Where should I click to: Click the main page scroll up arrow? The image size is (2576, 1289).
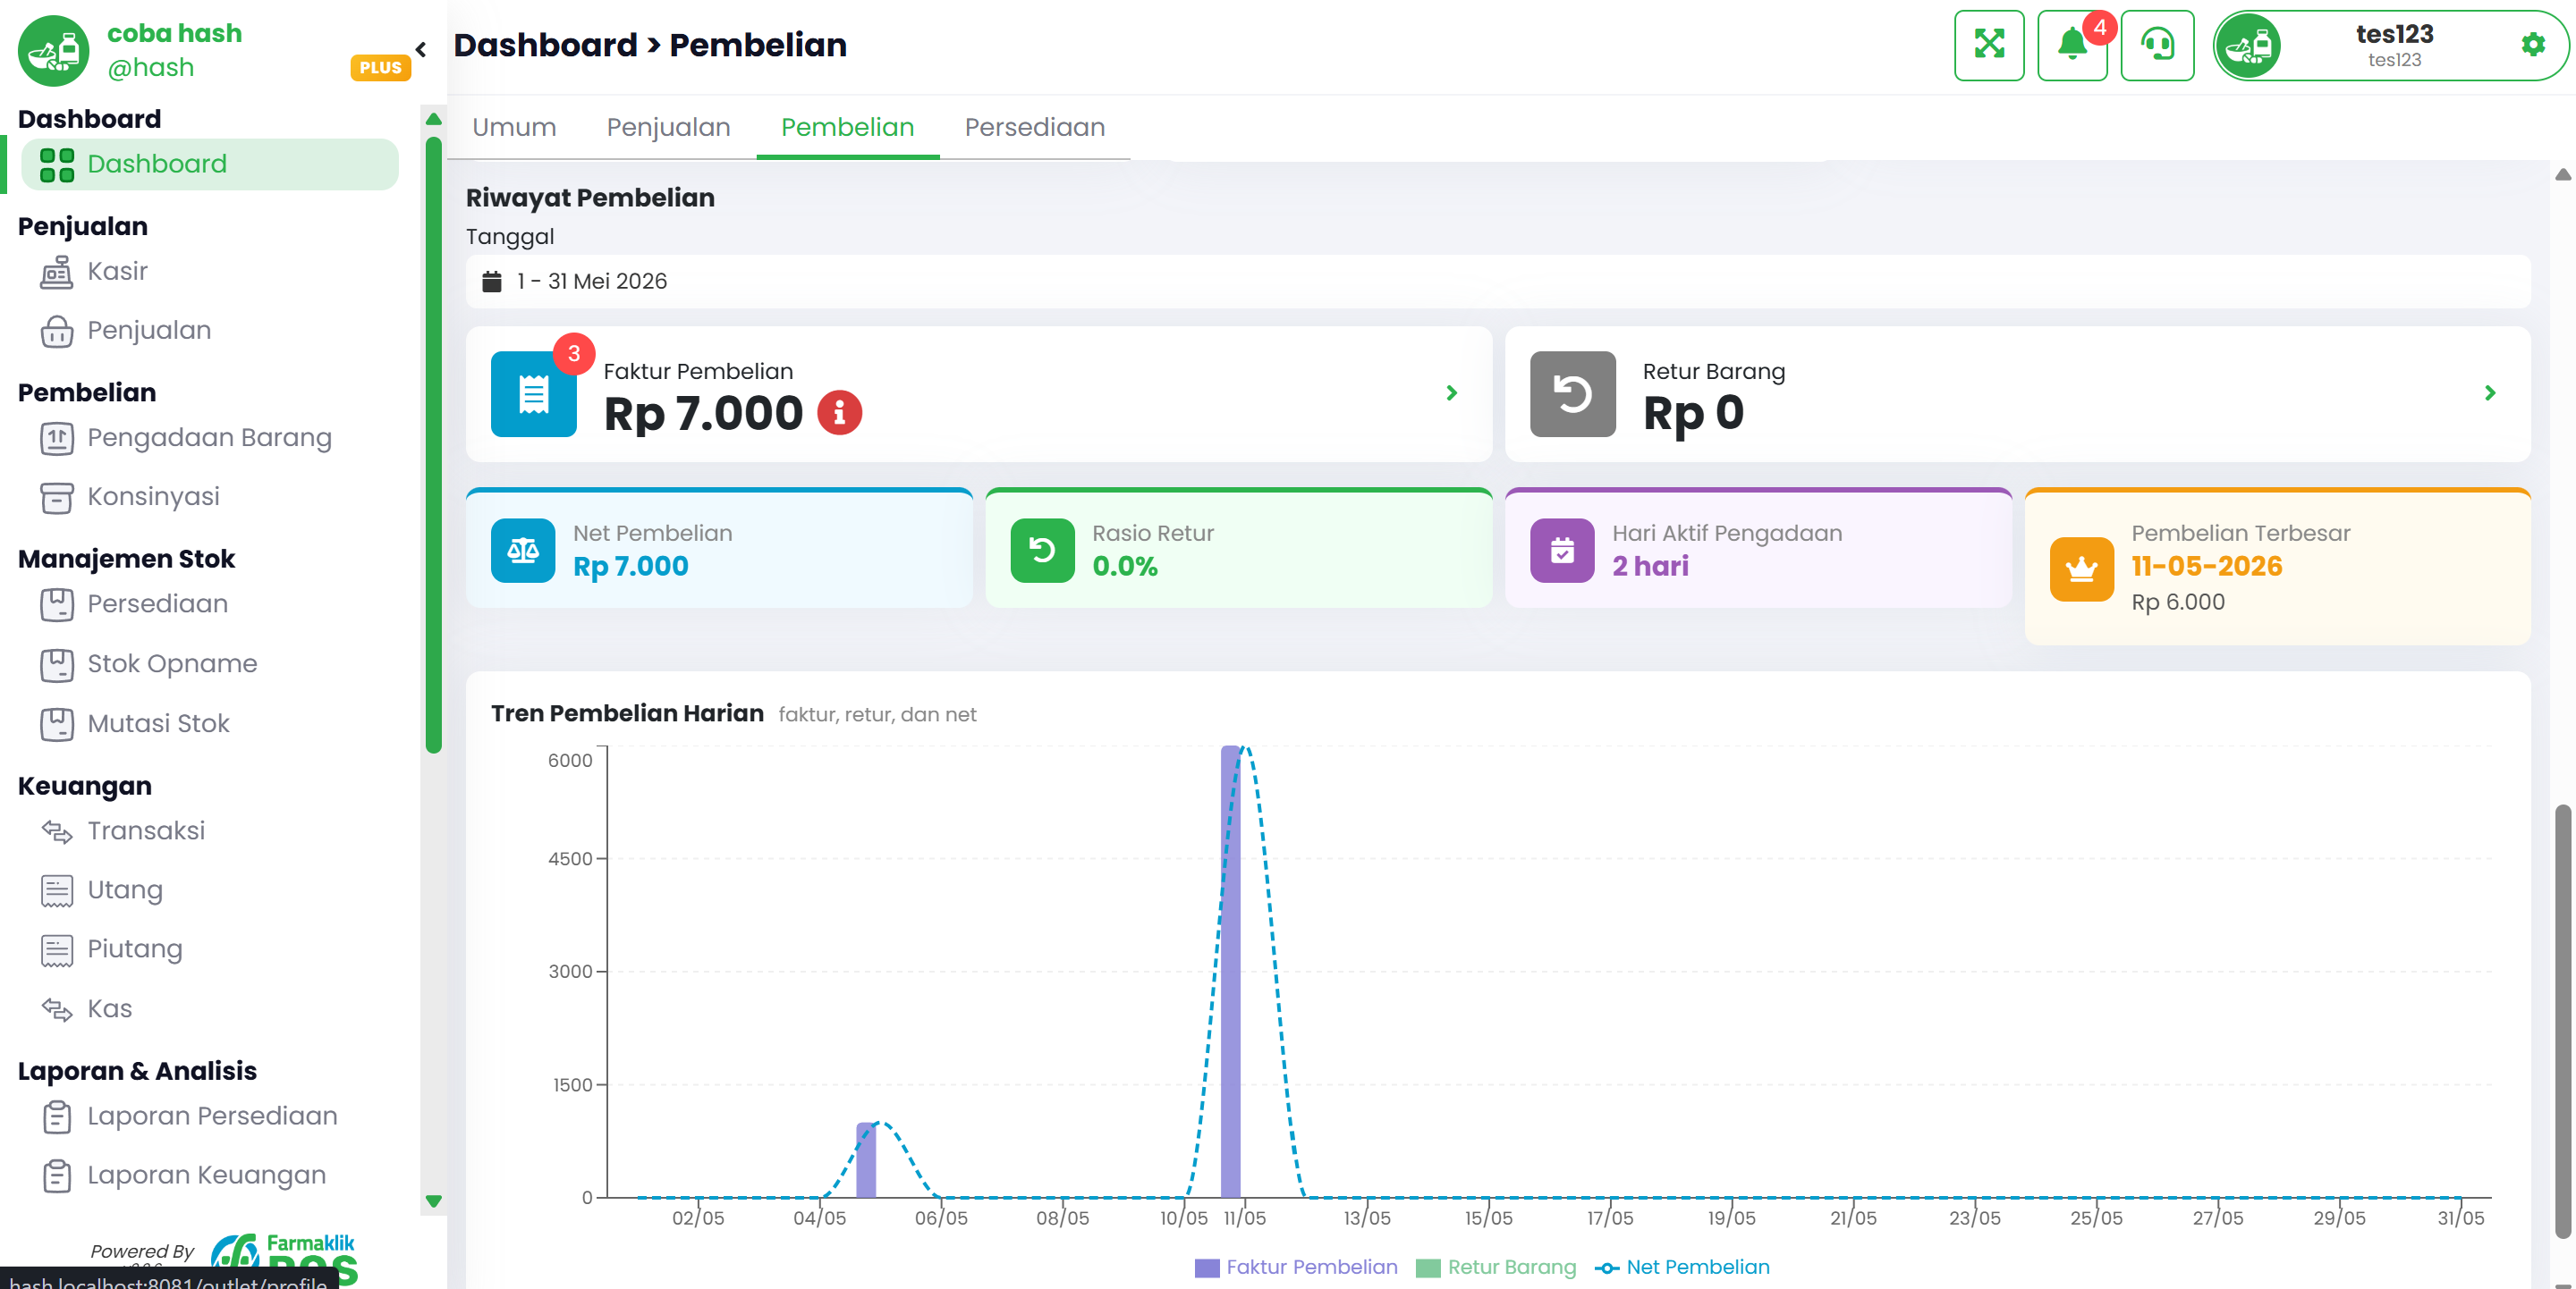2562,175
